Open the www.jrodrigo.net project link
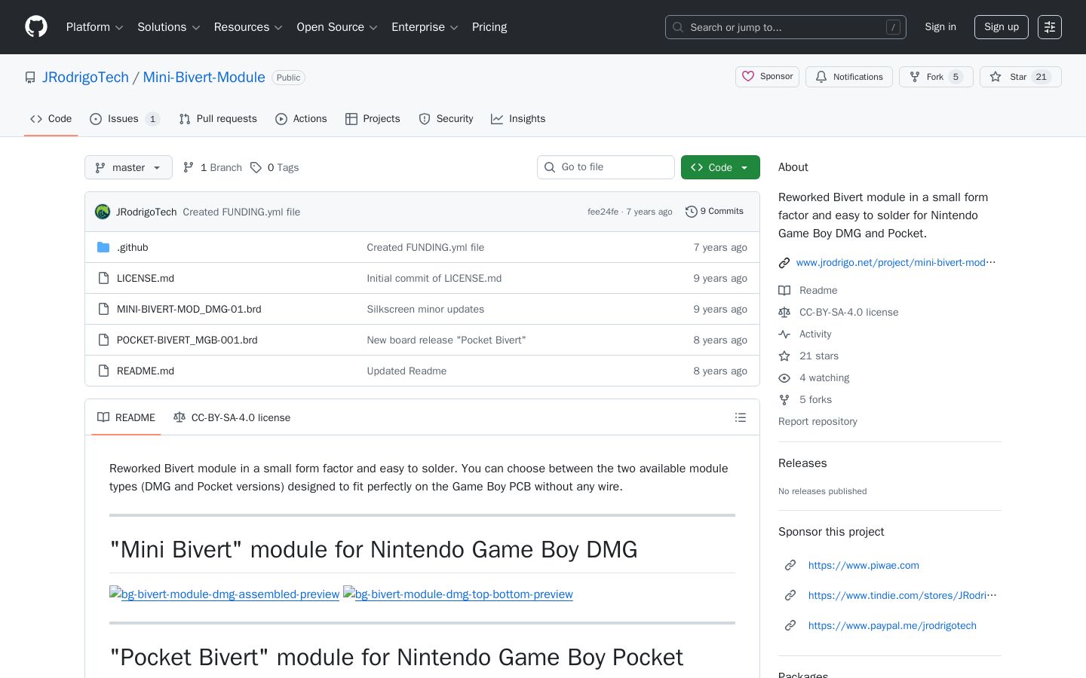This screenshot has width=1086, height=678. pos(896,262)
